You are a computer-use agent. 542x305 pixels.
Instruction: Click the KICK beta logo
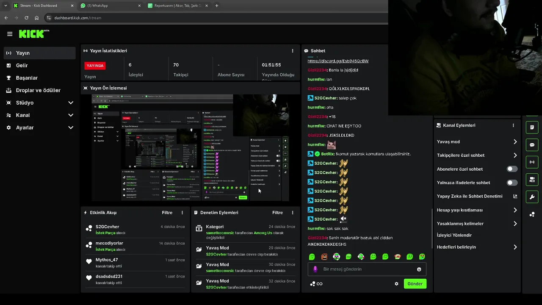click(x=34, y=34)
